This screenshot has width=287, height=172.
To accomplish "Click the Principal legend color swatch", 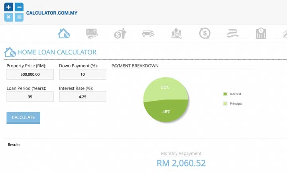I will point(225,104).
